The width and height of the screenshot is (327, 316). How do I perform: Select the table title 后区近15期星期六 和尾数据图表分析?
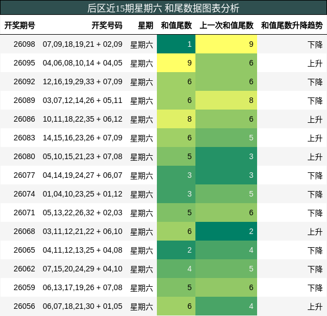[163, 8]
